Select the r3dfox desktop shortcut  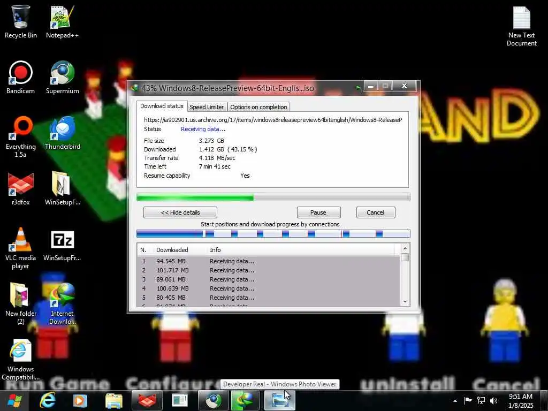point(21,189)
